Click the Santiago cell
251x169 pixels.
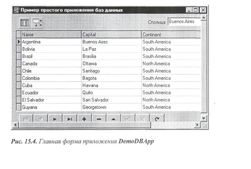112,71
